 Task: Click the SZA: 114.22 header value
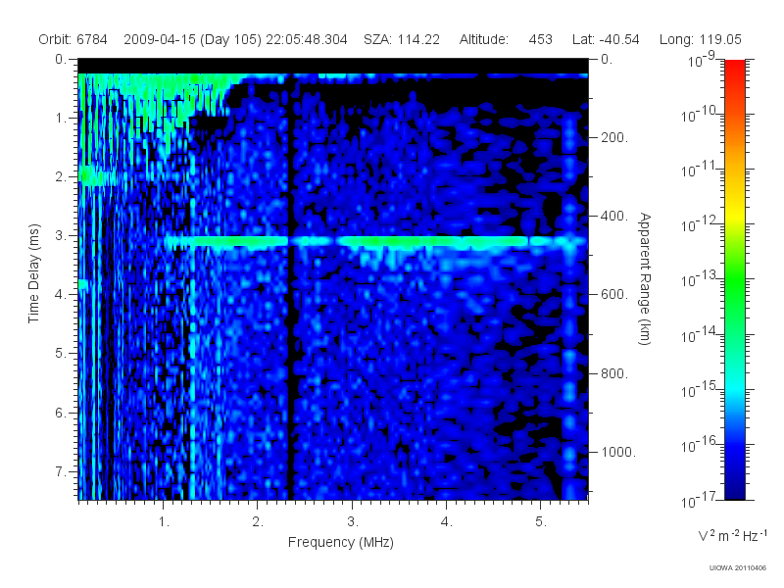[x=402, y=39]
